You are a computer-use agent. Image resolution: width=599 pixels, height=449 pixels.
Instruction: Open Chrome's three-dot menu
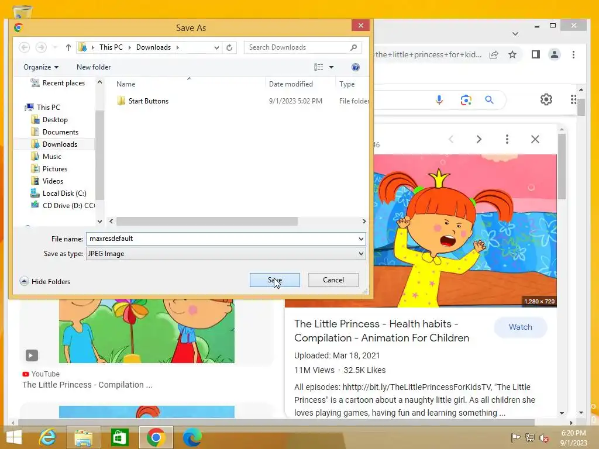(x=573, y=54)
